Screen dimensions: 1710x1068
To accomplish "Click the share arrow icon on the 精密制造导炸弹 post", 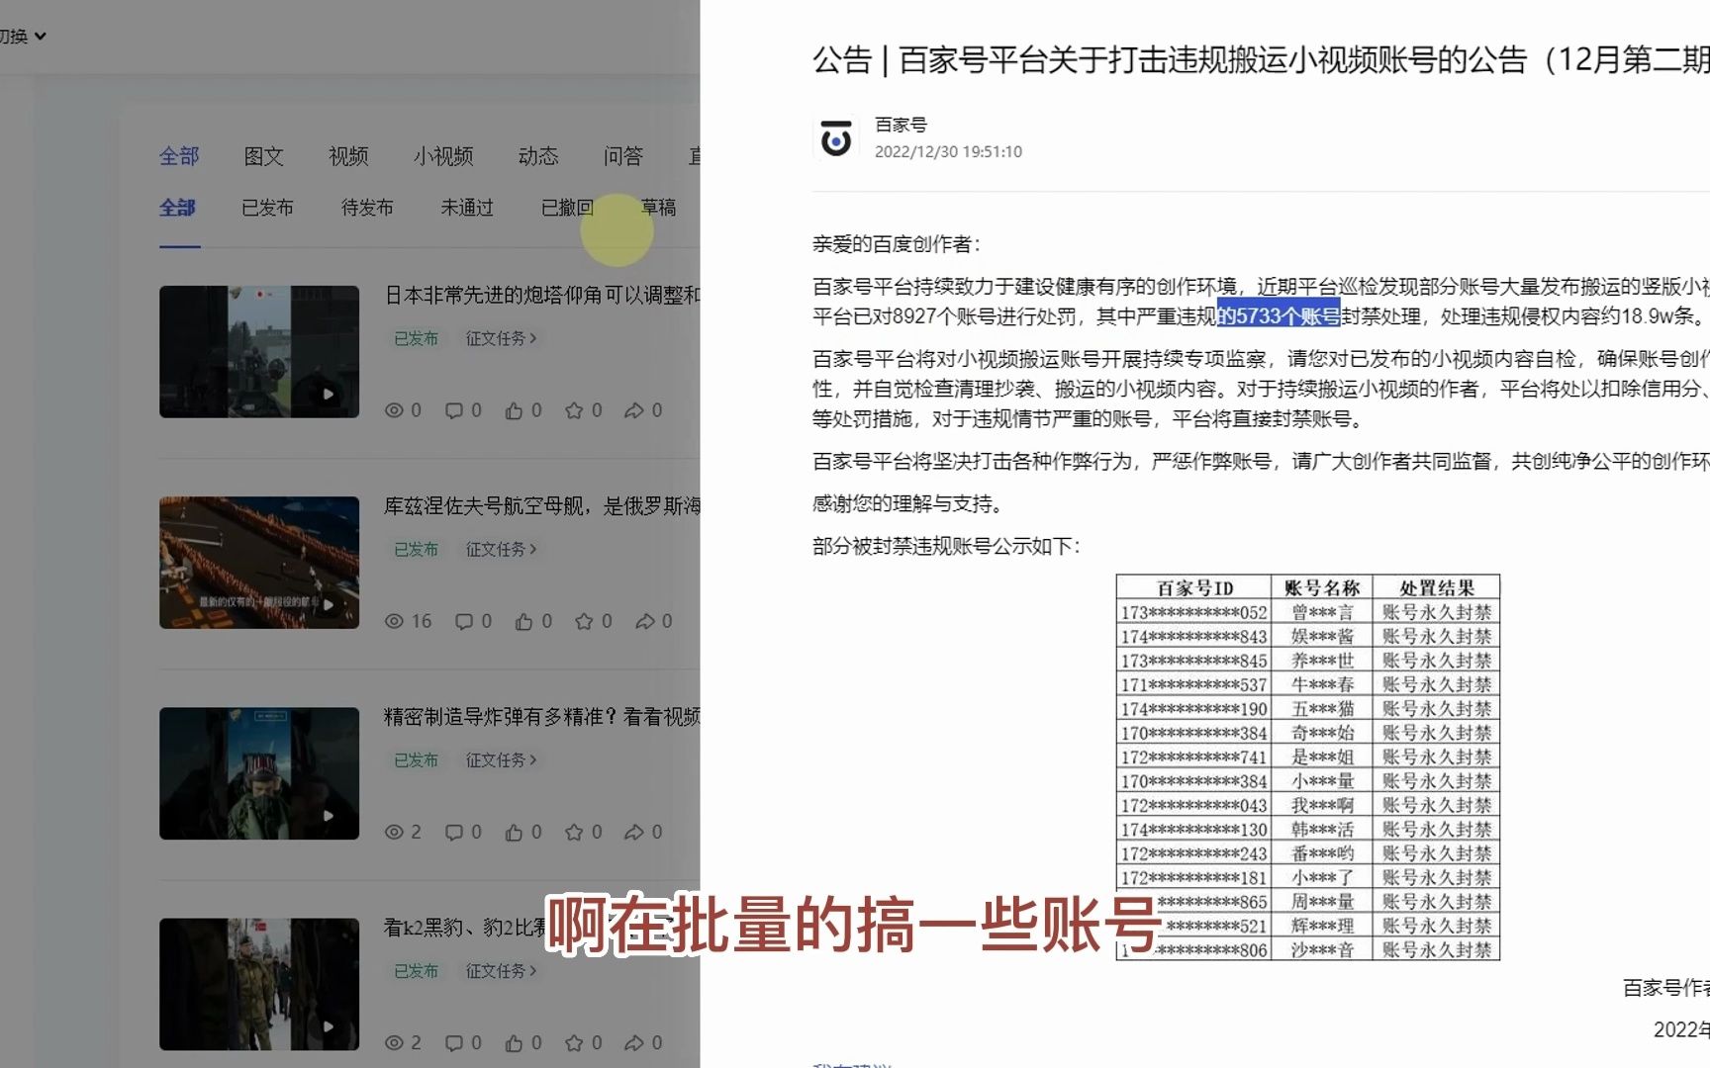I will (x=634, y=833).
